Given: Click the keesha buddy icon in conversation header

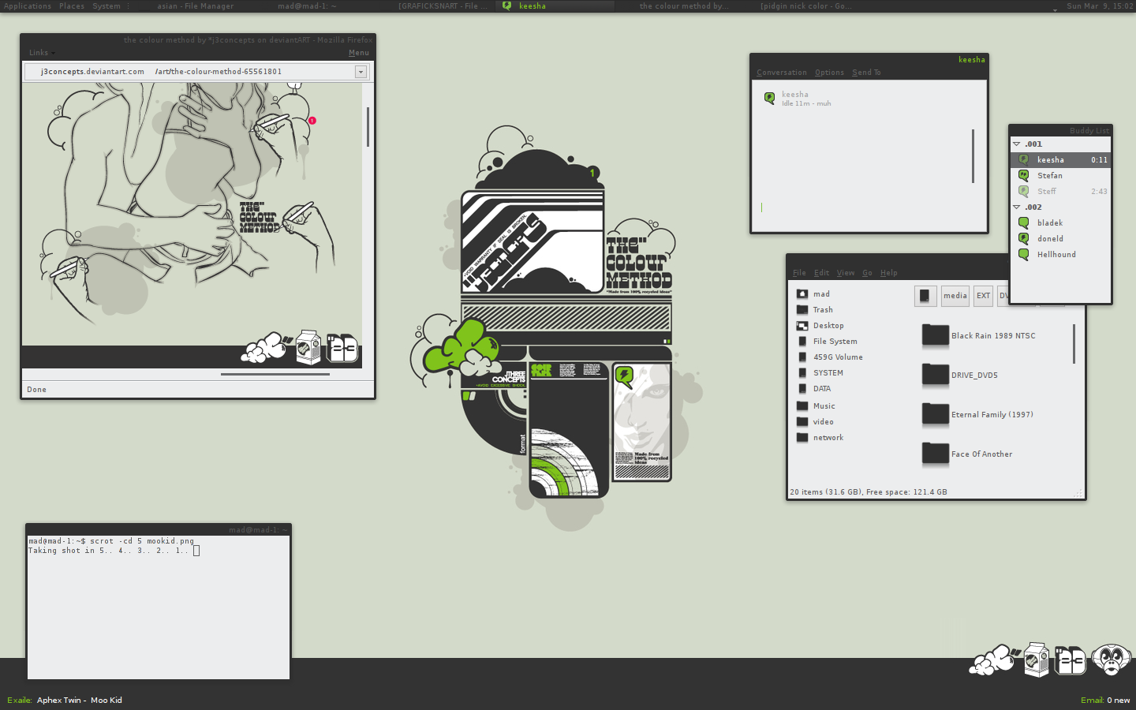Looking at the screenshot, I should tap(769, 98).
